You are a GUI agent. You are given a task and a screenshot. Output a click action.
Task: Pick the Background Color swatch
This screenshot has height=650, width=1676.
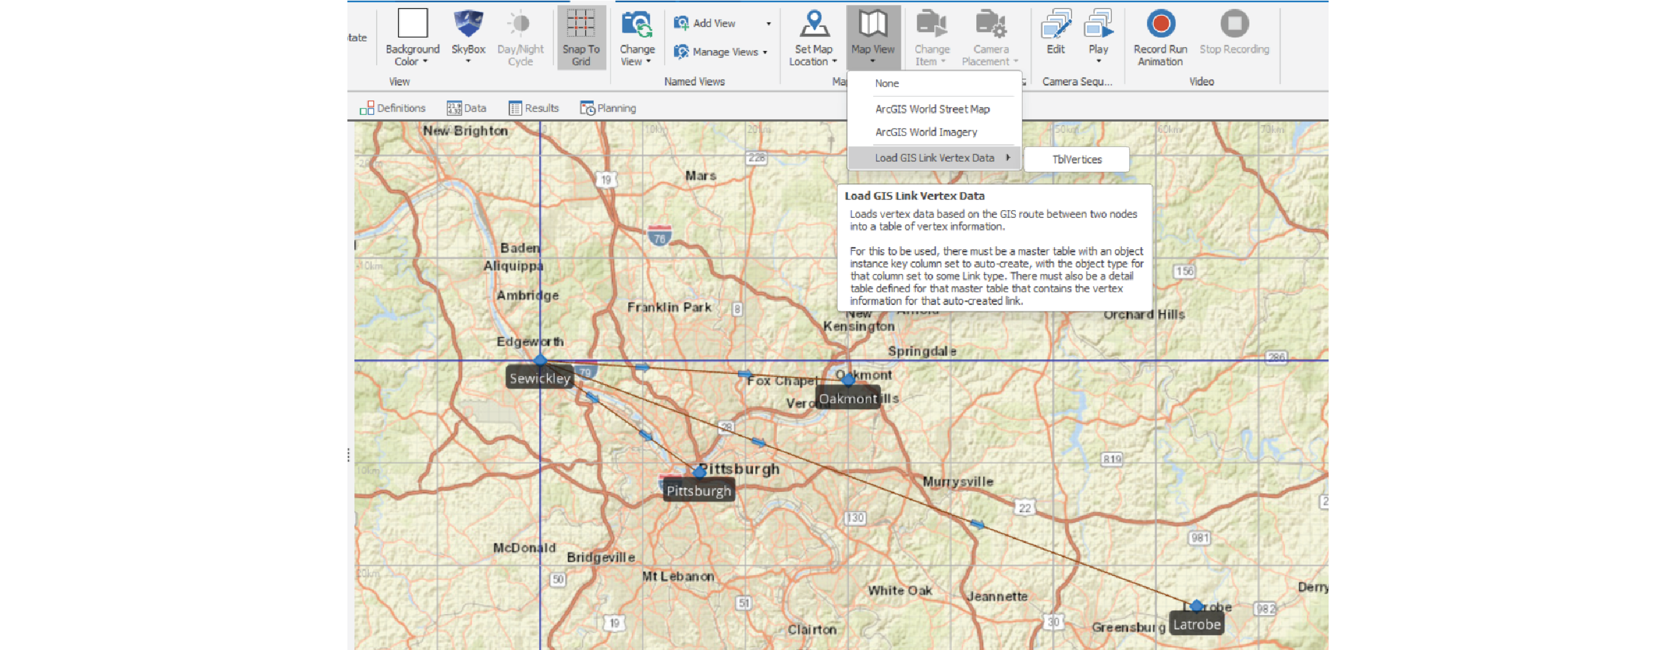[413, 23]
